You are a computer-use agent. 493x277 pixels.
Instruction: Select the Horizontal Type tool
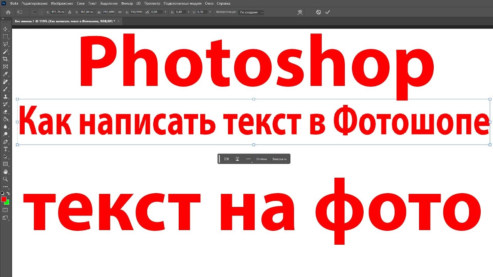(x=5, y=149)
